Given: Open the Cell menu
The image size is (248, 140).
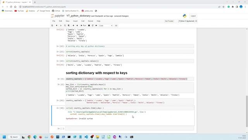Looking at the screenshot, I should tap(83, 21).
